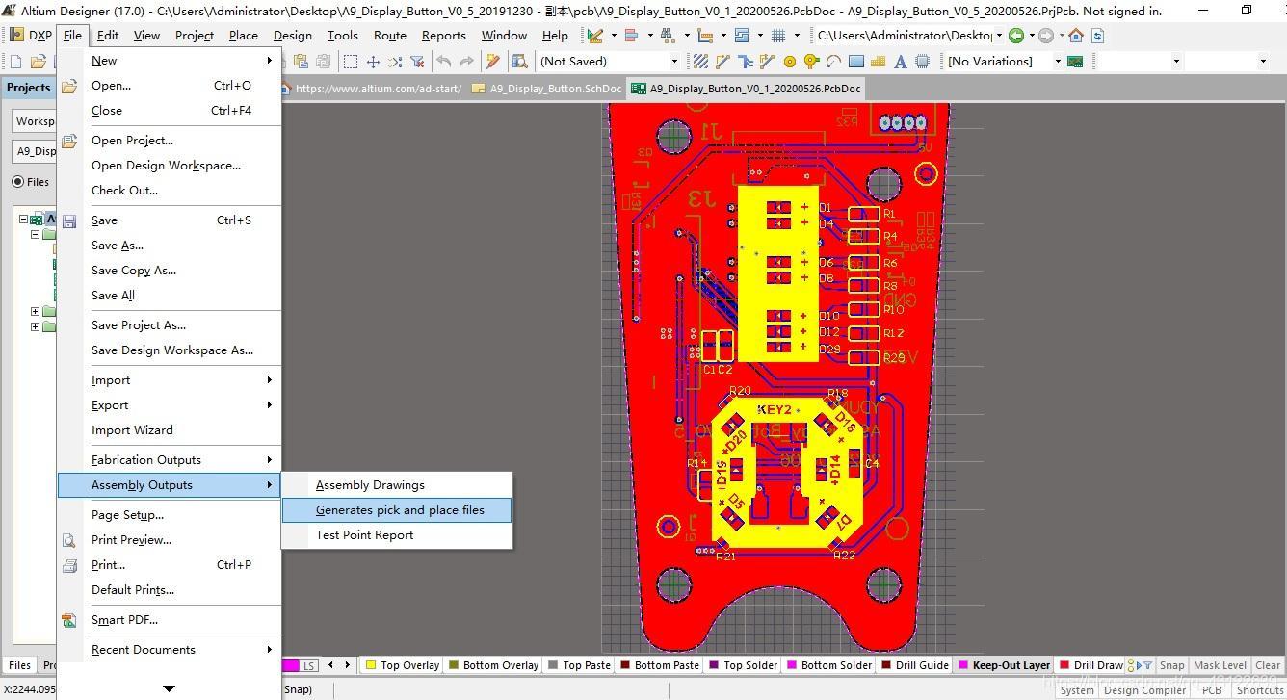Open the [No Variations] dropdown

(x=1058, y=62)
